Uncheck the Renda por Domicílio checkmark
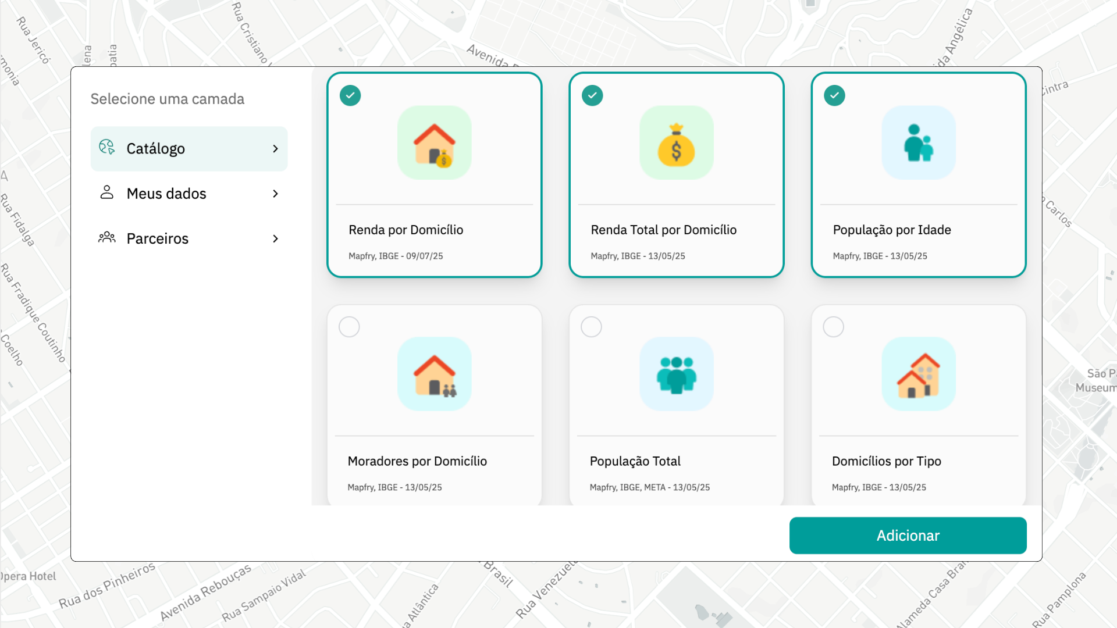Image resolution: width=1117 pixels, height=628 pixels. tap(350, 95)
